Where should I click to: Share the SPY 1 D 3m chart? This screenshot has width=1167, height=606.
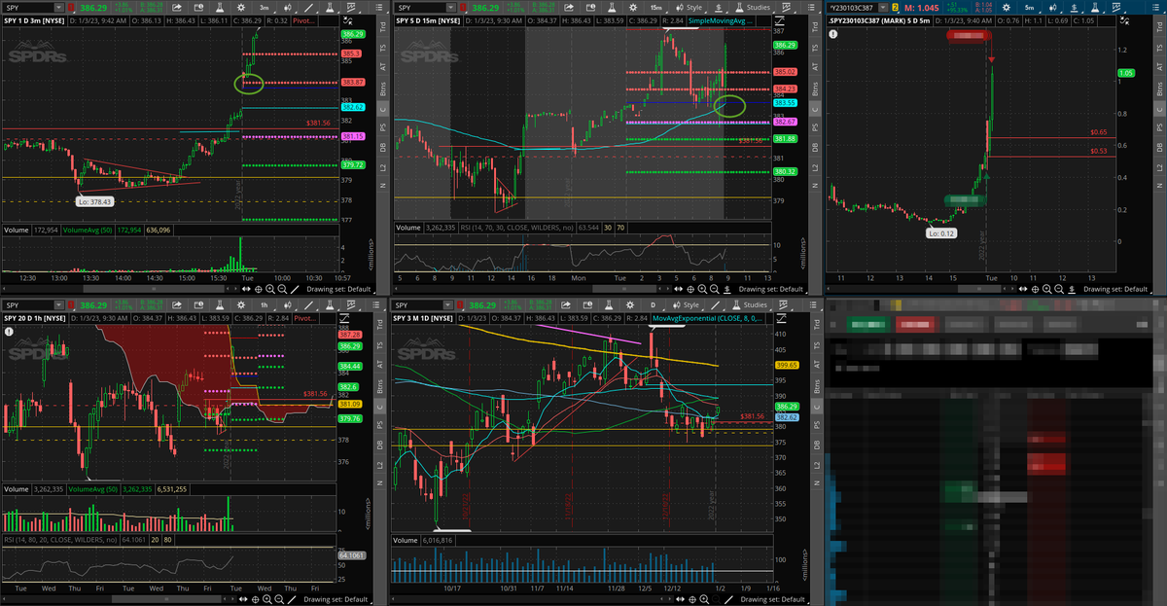click(177, 7)
